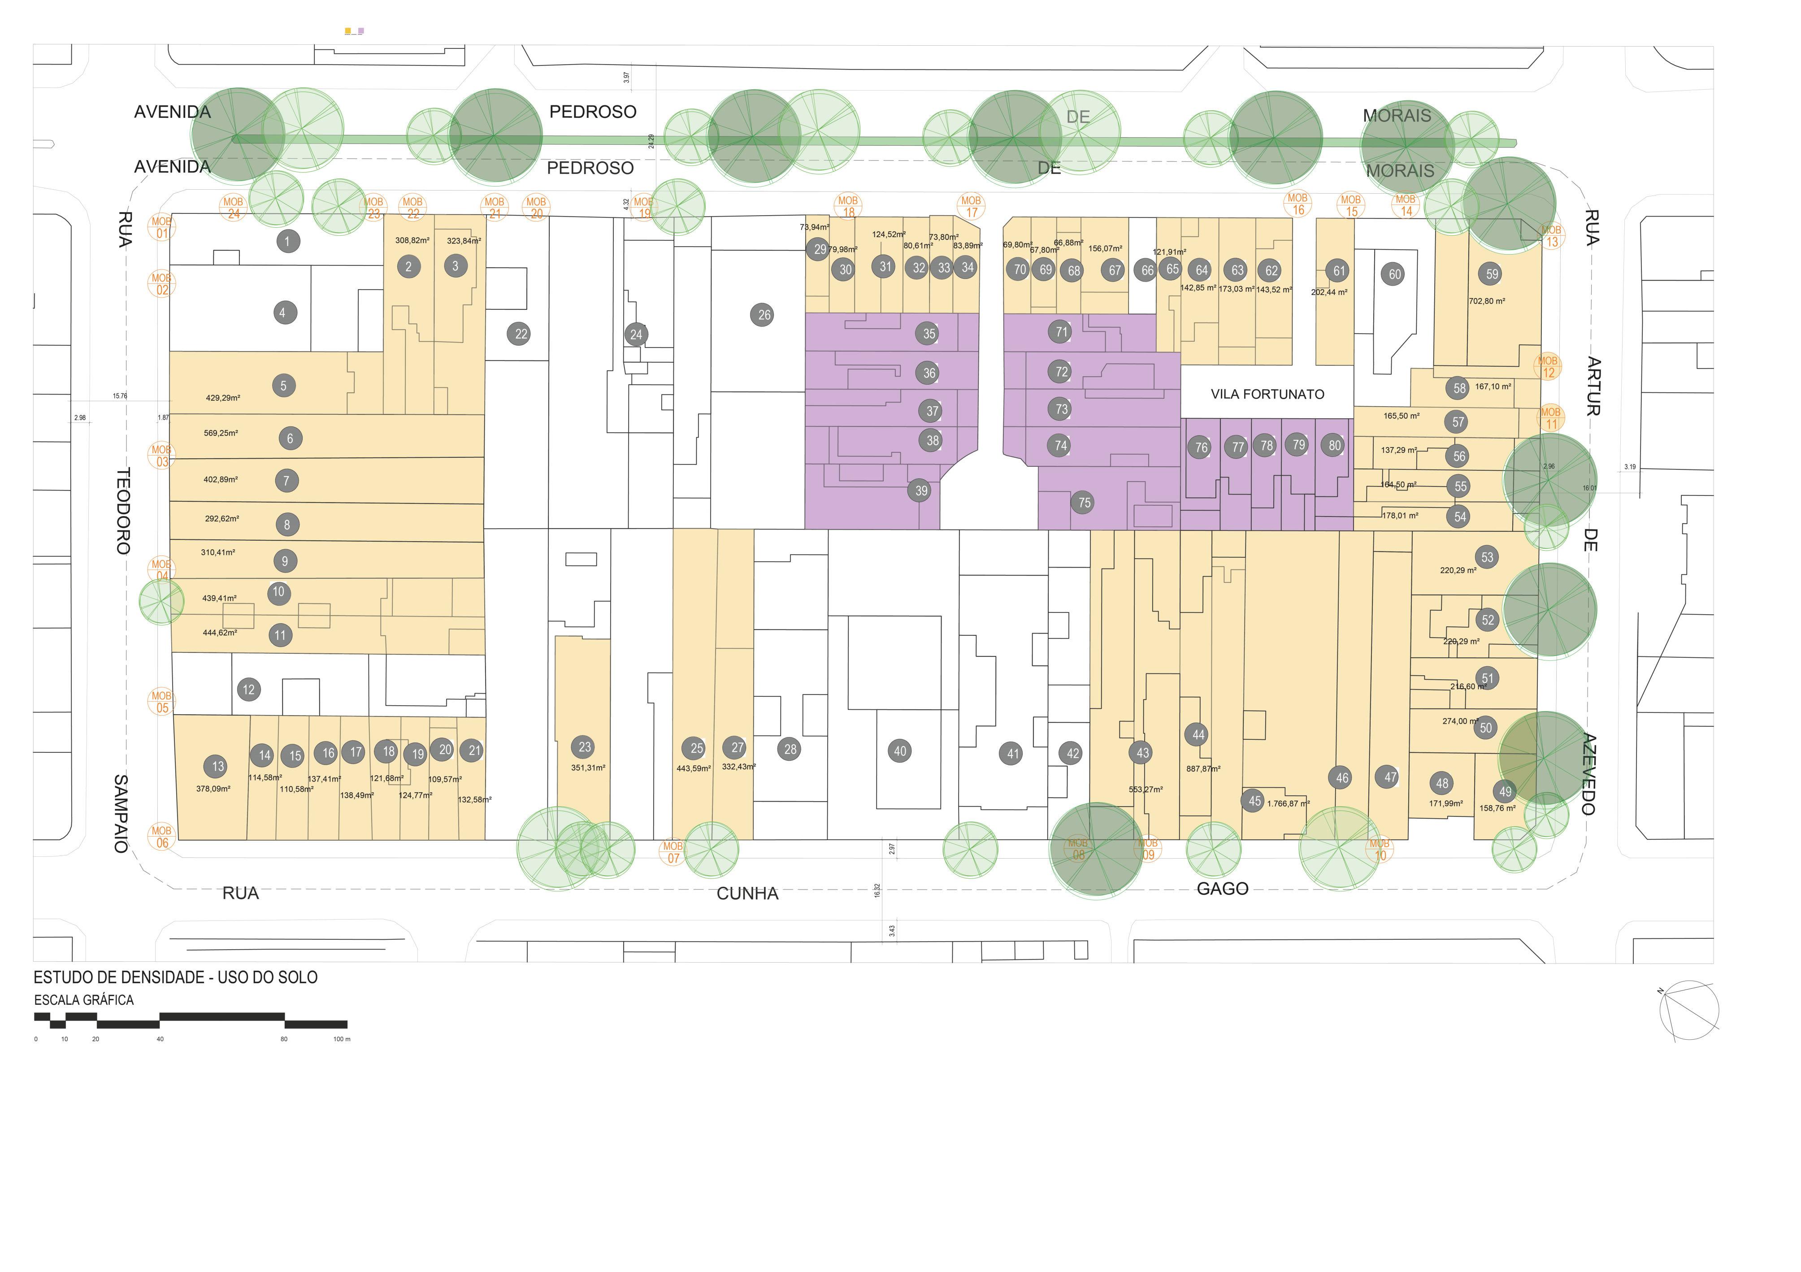Click the '332,43m²' area label
The height and width of the screenshot is (1272, 1801).
click(x=739, y=766)
